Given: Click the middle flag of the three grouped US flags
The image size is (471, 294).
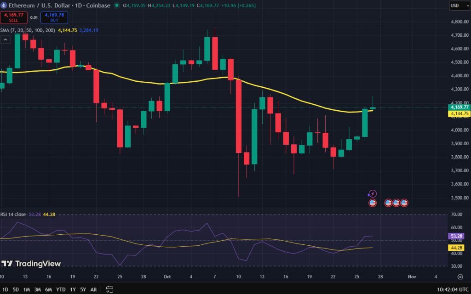Looking at the screenshot, I should (396, 203).
